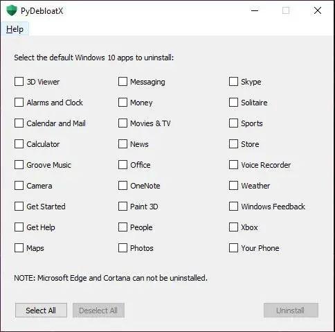Mark Store for uninstall

pos(233,144)
